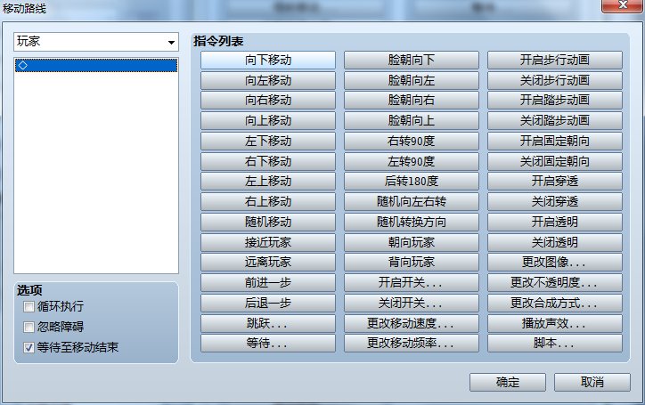Close the 移动路线 dialog window

tap(623, 5)
